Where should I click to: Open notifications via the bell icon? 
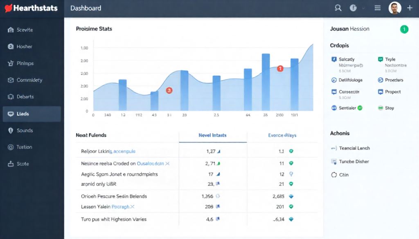tap(353, 7)
